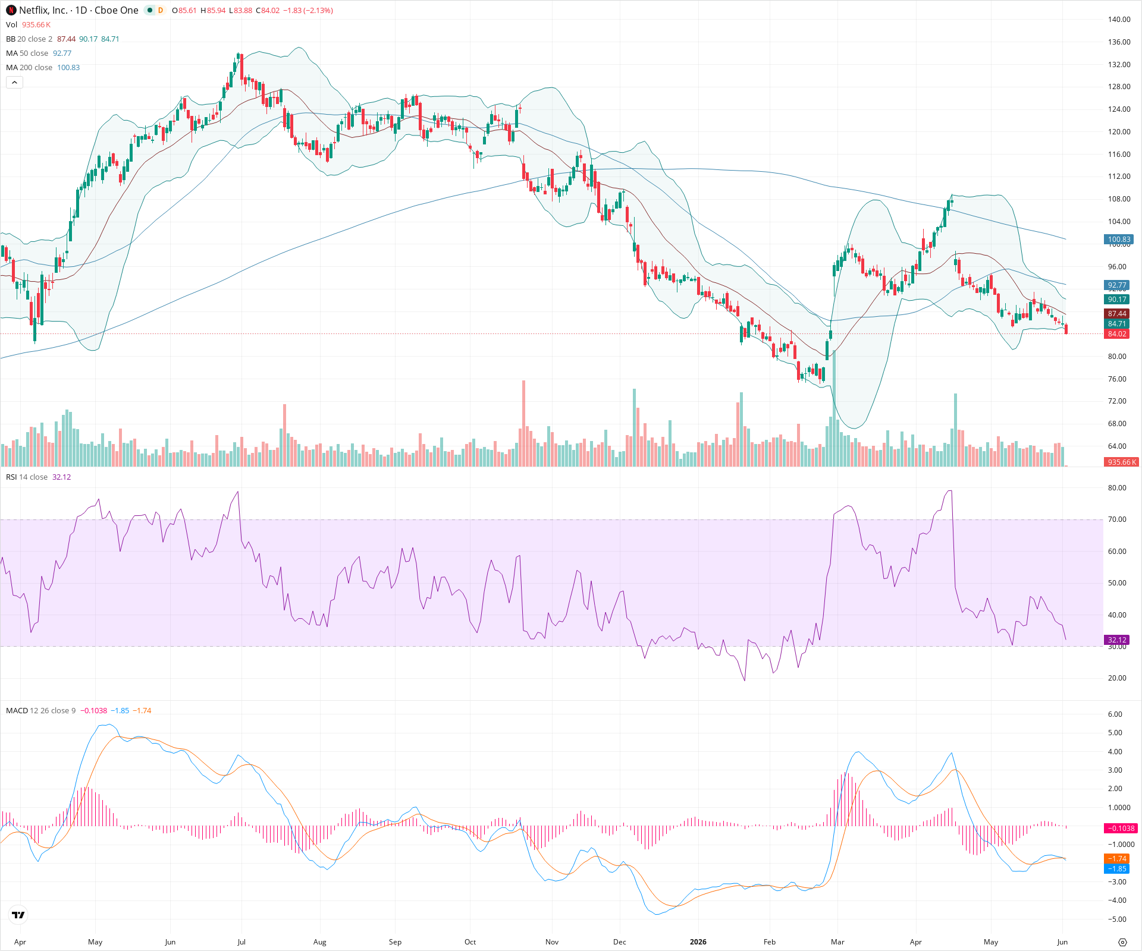This screenshot has width=1142, height=951.
Task: Click the Dec label on the time axis
Action: pos(620,942)
